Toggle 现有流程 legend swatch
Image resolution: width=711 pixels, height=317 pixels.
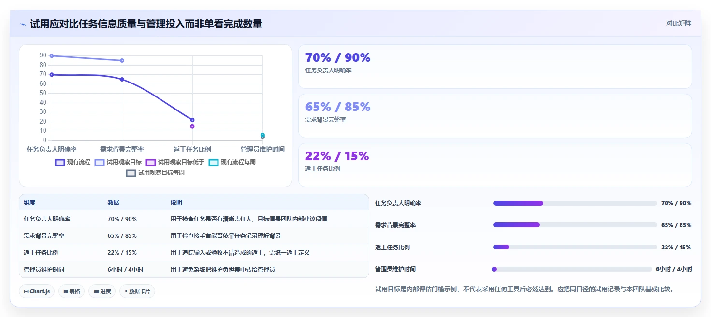click(x=60, y=163)
